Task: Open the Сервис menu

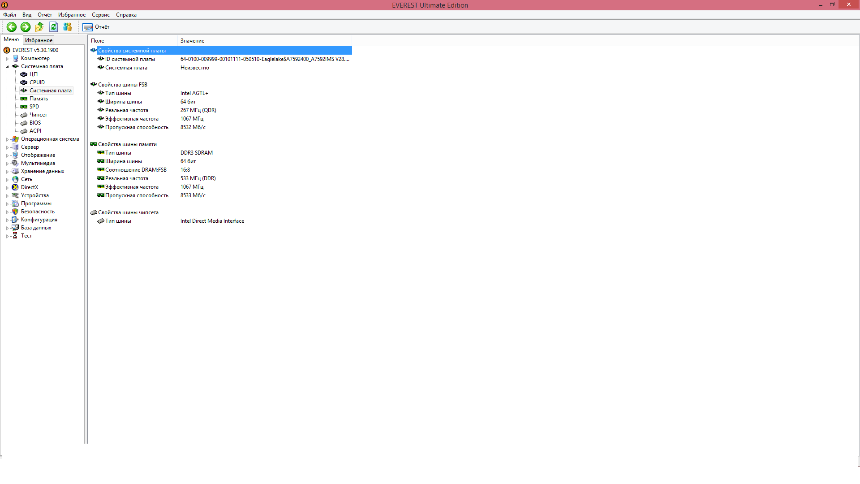Action: pyautogui.click(x=100, y=15)
